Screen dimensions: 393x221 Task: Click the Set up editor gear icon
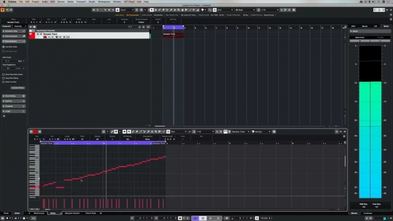[x=345, y=132]
